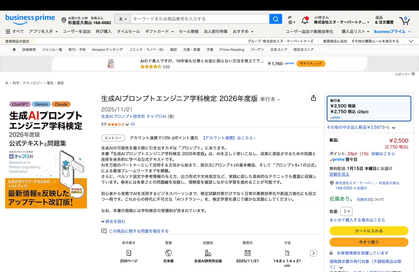Viewport: 419px width, 272px height.
Task: Open the Business Prime home logo
Action: (x=30, y=19)
